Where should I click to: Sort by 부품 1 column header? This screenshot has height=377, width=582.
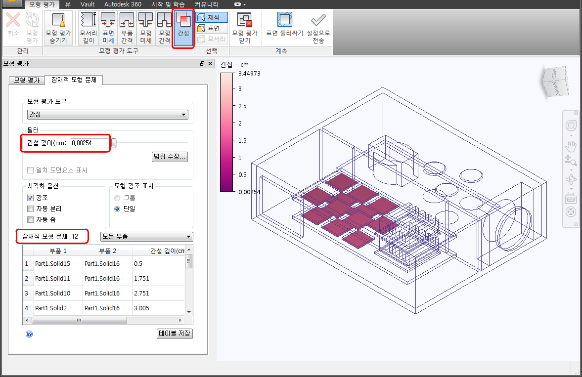click(58, 251)
